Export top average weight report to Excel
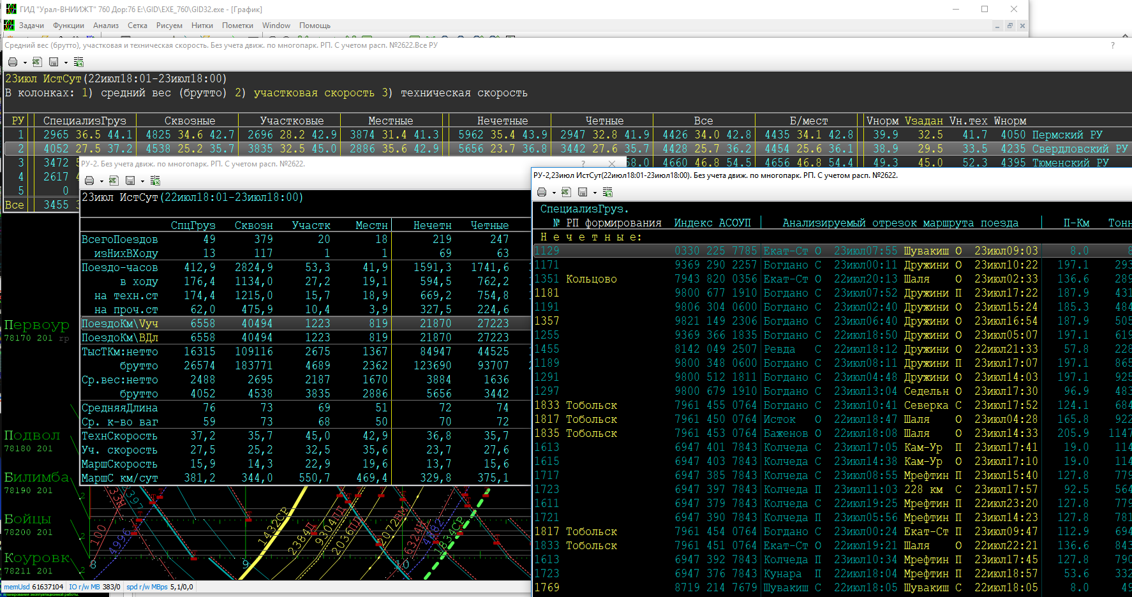The width and height of the screenshot is (1132, 597). point(37,62)
